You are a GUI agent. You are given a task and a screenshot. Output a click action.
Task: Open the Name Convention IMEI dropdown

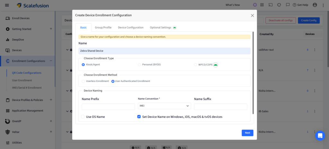pos(164,106)
